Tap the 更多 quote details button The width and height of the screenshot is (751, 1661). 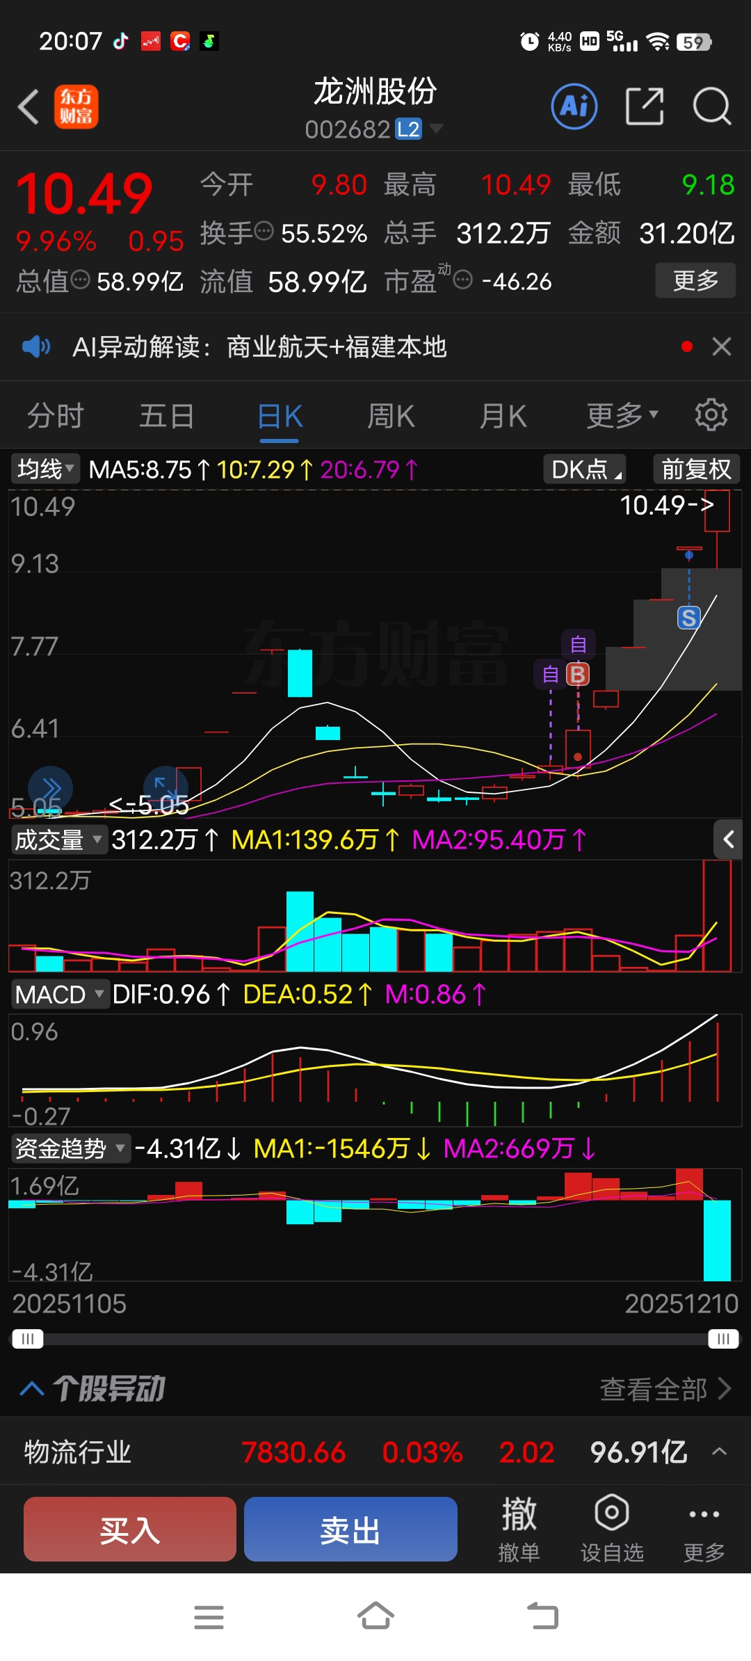pyautogui.click(x=695, y=280)
